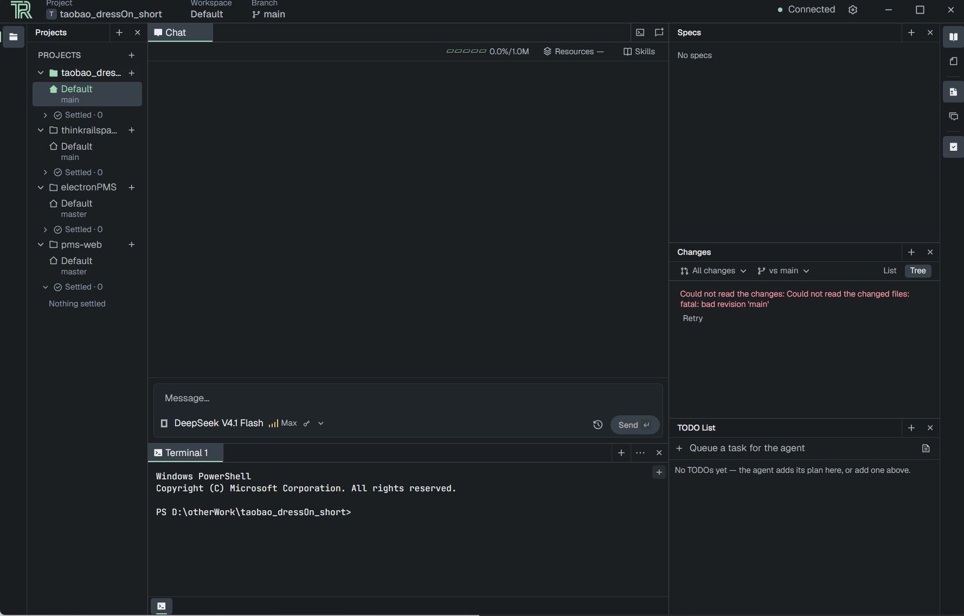Add workspace to electronPMS project

coord(131,188)
